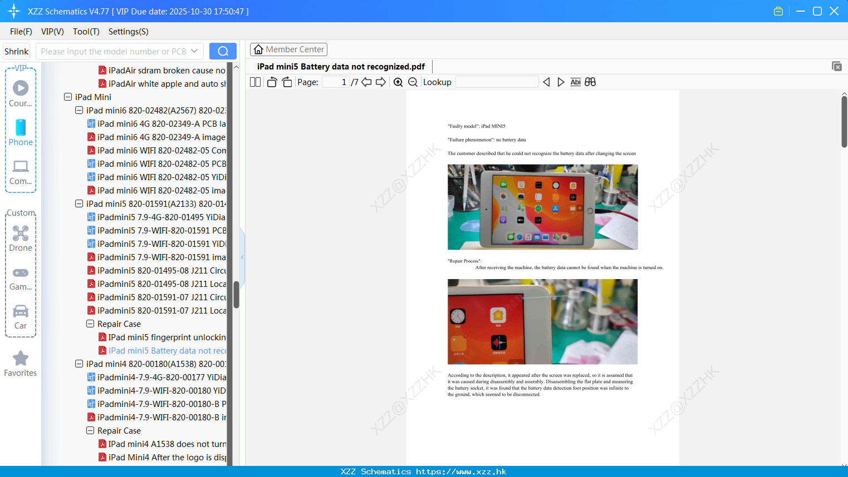848x477 pixels.
Task: Open the Tool(T) menu
Action: tap(86, 32)
